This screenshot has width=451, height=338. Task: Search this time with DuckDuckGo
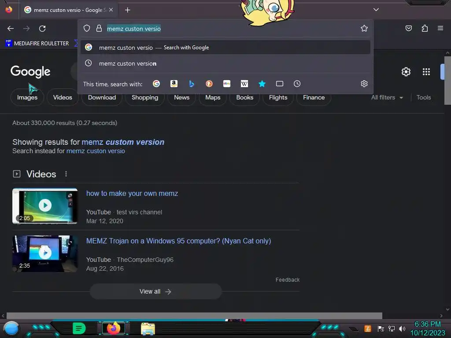click(x=209, y=84)
